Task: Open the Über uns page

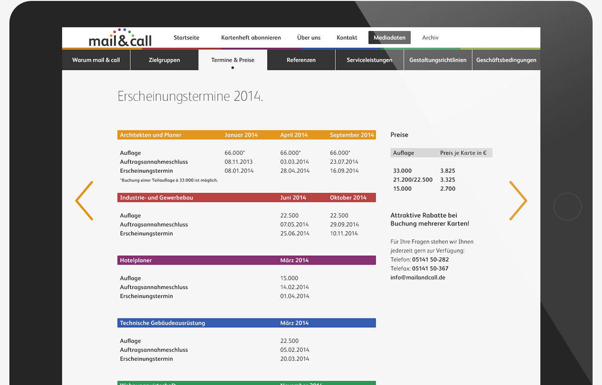Action: tap(309, 38)
